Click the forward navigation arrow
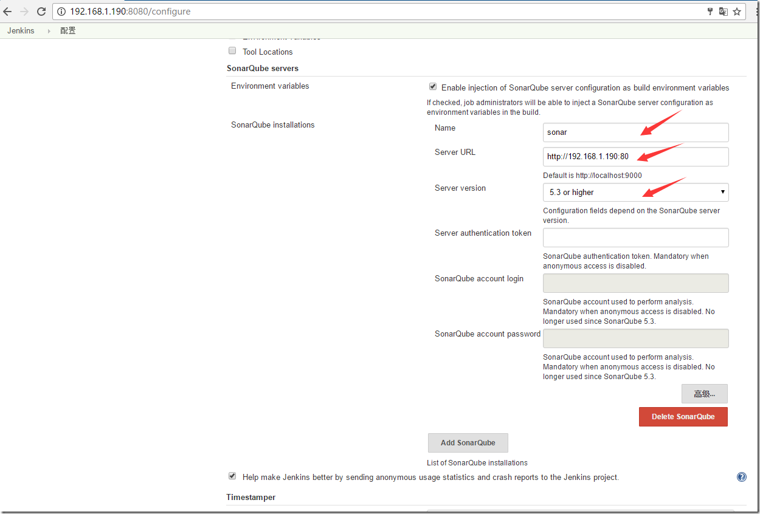Viewport: 760px width, 514px height. (x=24, y=12)
